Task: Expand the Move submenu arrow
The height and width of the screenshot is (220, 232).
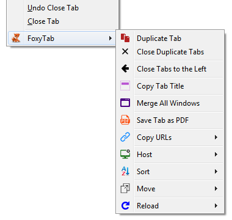Action: (216, 189)
